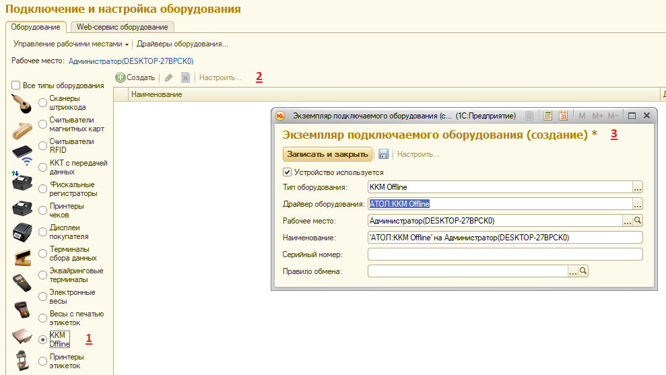666x375 pixels.
Task: Select Электронные весы radio button
Action: click(42, 296)
